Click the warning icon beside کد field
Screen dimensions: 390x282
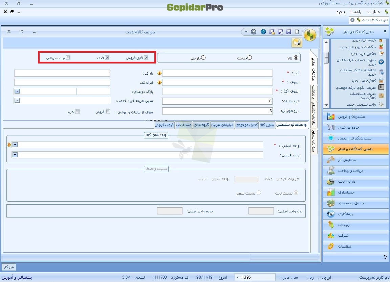point(159,73)
